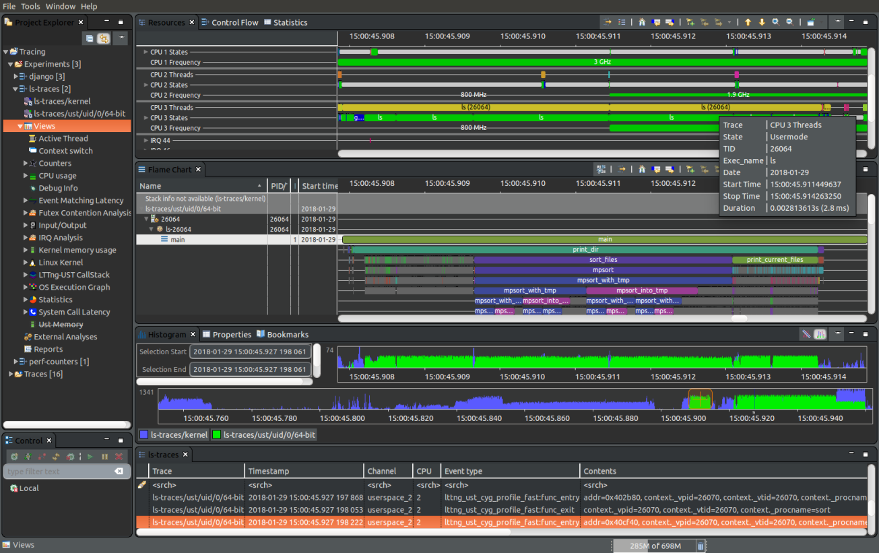This screenshot has width=879, height=553.
Task: Click the Event type column header
Action: point(510,471)
